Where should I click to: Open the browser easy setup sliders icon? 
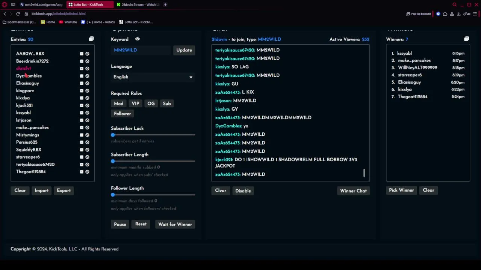tap(475, 14)
